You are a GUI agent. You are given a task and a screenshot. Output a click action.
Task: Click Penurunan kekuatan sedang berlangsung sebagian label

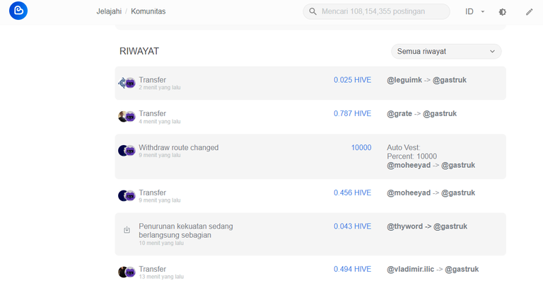pyautogui.click(x=186, y=231)
